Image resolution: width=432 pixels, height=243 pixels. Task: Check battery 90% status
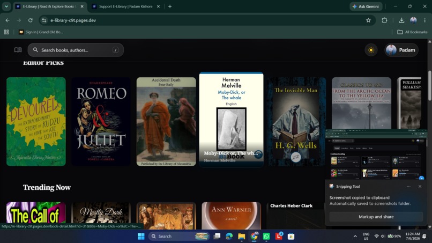(394, 237)
